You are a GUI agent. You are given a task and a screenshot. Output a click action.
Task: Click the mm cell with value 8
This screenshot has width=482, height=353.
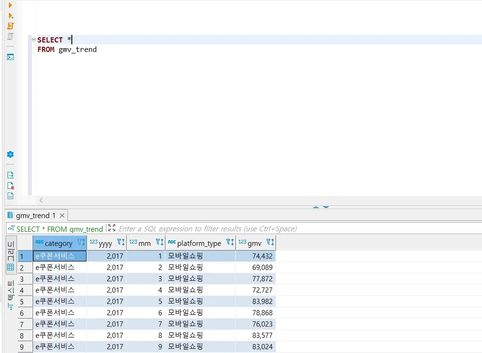point(146,336)
